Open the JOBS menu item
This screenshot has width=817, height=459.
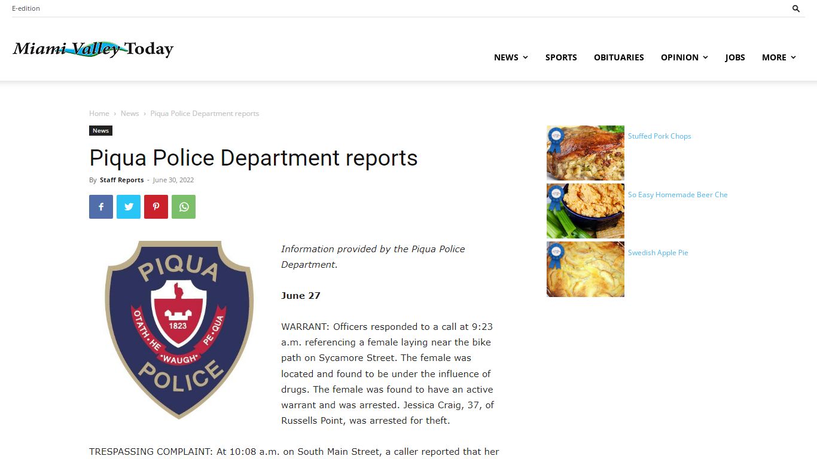tap(735, 57)
